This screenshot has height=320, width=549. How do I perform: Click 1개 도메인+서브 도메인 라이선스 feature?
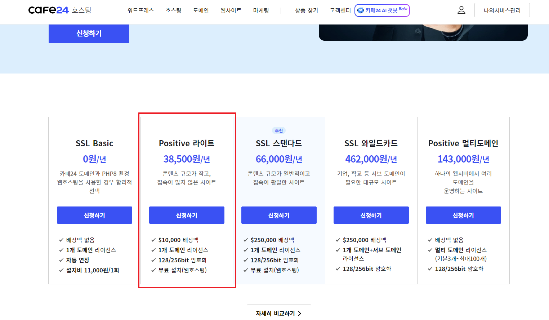[x=372, y=254]
